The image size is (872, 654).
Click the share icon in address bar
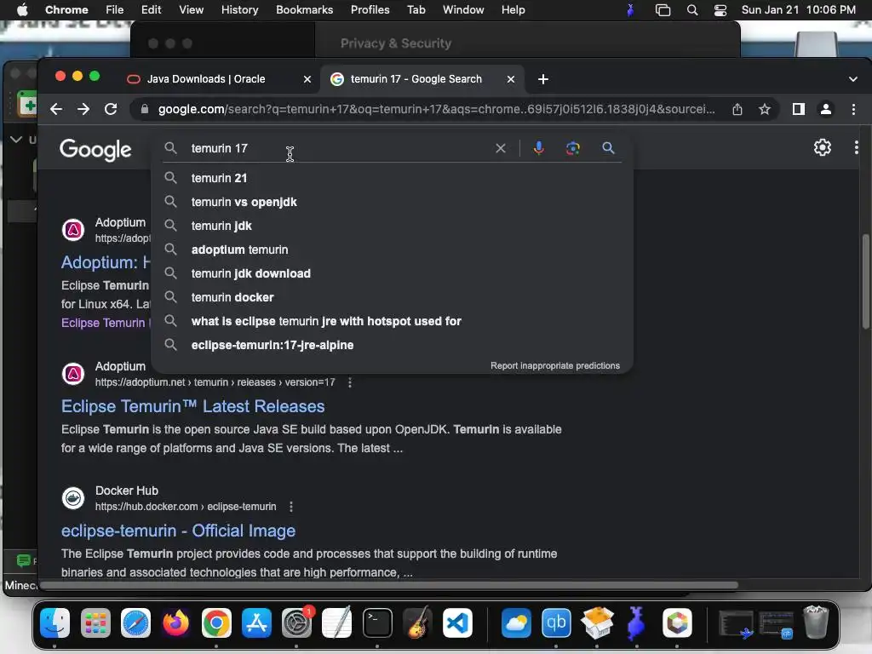point(737,109)
